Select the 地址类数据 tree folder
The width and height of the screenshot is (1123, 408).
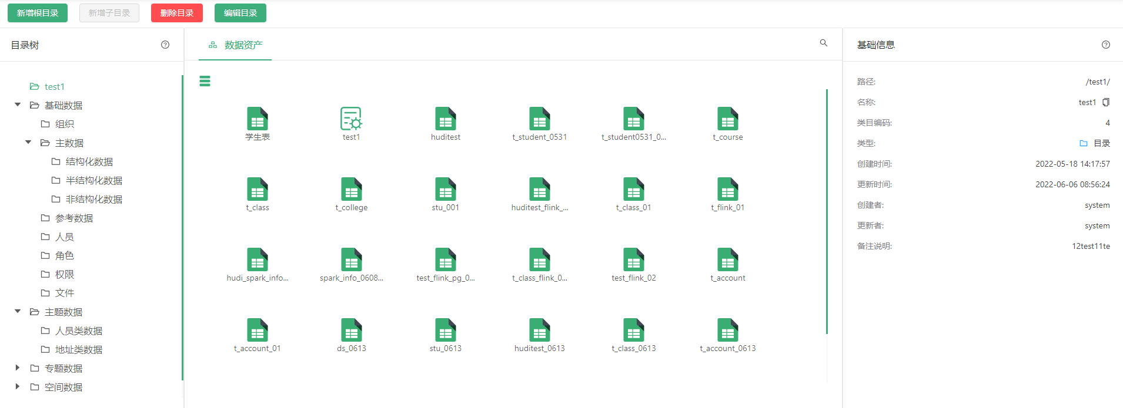click(79, 349)
